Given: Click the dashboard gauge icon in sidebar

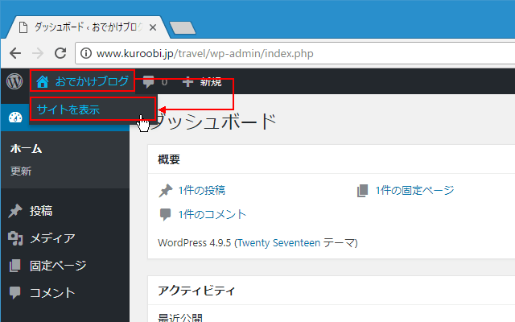Looking at the screenshot, I should (15, 118).
